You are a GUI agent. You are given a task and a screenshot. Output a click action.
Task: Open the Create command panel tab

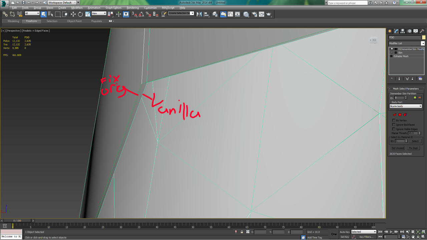coord(390,31)
